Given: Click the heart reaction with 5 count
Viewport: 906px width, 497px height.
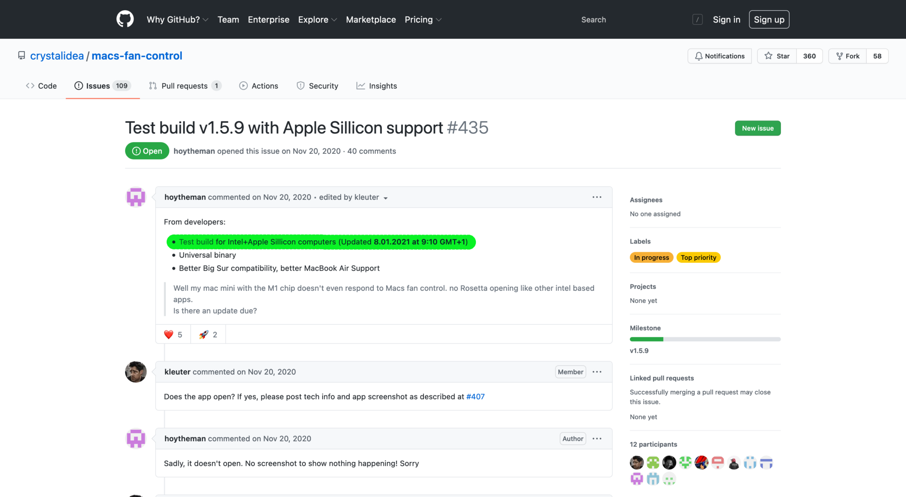Looking at the screenshot, I should click(173, 334).
